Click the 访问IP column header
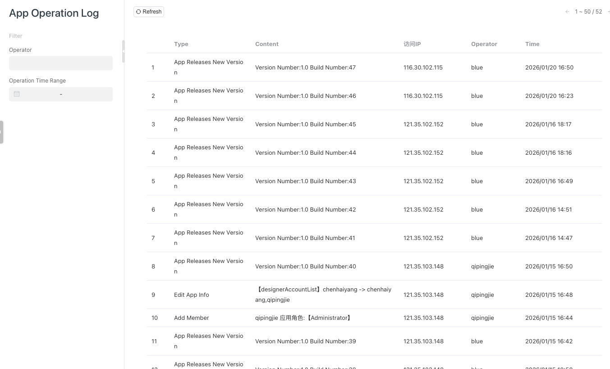Screen dimensions: 610x369 412,44
